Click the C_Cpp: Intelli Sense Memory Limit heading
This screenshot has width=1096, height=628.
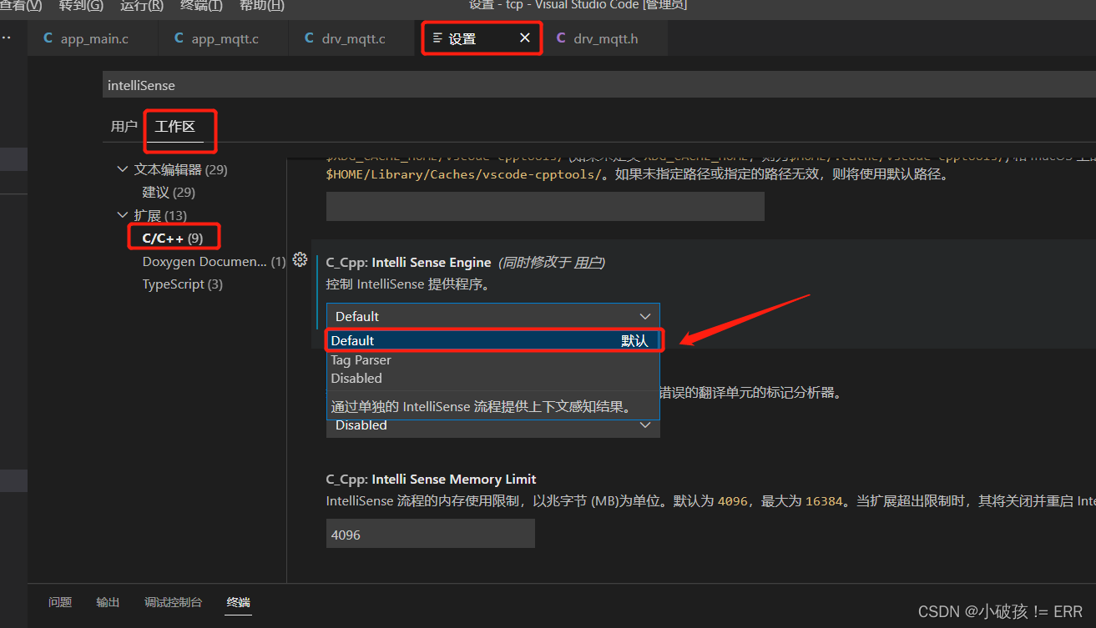point(431,479)
